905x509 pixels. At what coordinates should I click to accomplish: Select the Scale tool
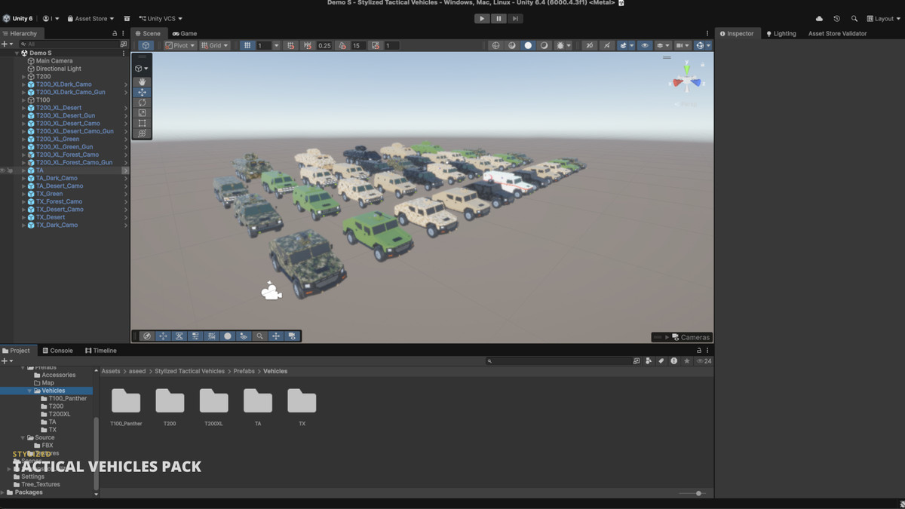[142, 113]
